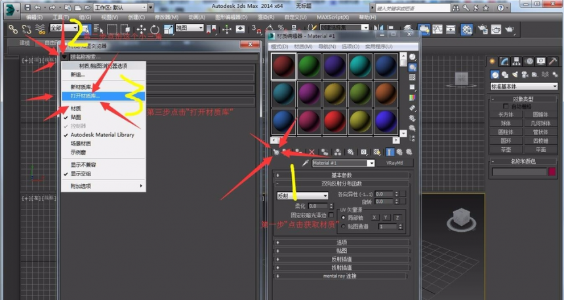
Task: Open the Material #1 name dropdown
Action: click(x=371, y=163)
